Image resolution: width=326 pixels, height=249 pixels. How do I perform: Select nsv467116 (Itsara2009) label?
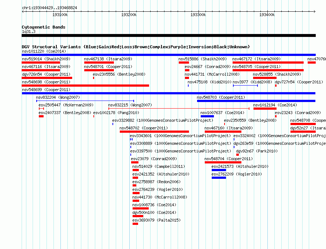[x=46, y=67]
